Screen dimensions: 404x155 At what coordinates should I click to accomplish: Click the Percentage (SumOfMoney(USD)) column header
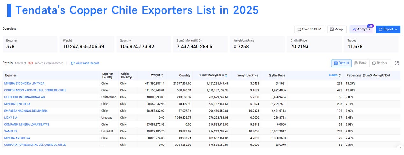tap(368, 75)
